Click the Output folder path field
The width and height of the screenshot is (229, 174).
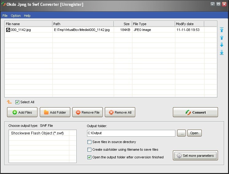tap(131, 133)
